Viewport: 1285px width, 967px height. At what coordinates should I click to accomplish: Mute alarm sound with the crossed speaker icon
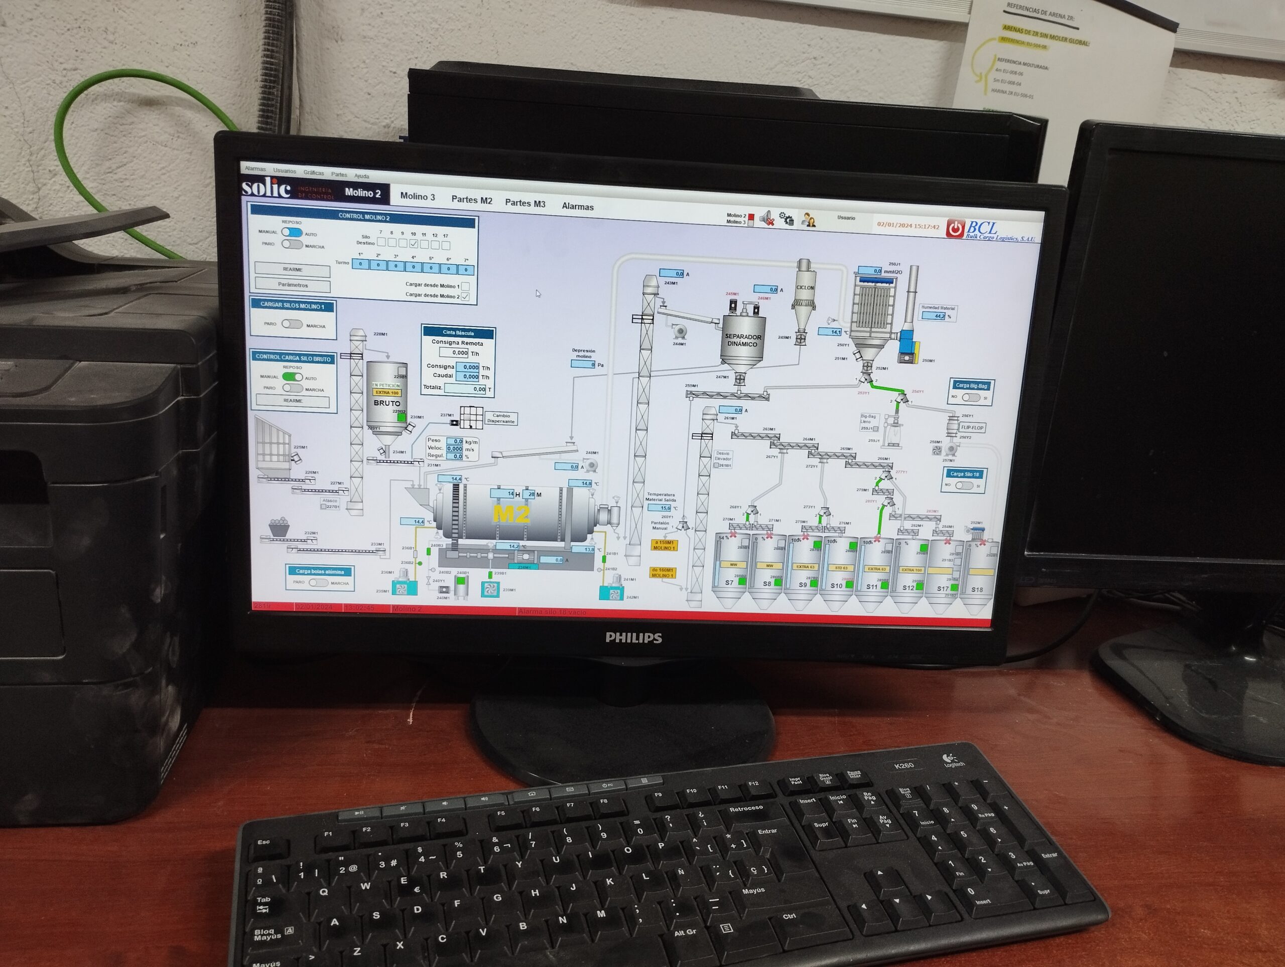pyautogui.click(x=767, y=219)
